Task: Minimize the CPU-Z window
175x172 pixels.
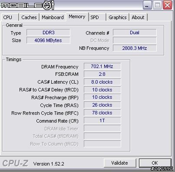Action: pyautogui.click(x=147, y=5)
